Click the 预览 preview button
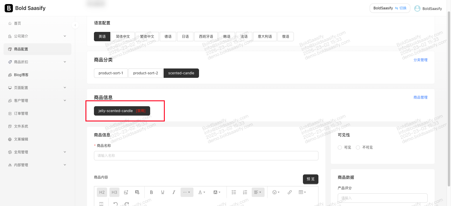The width and height of the screenshot is (451, 206). [311, 179]
